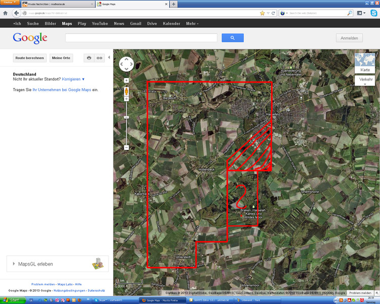Open Drive in Google bar
The image size is (380, 304).
point(152,23)
